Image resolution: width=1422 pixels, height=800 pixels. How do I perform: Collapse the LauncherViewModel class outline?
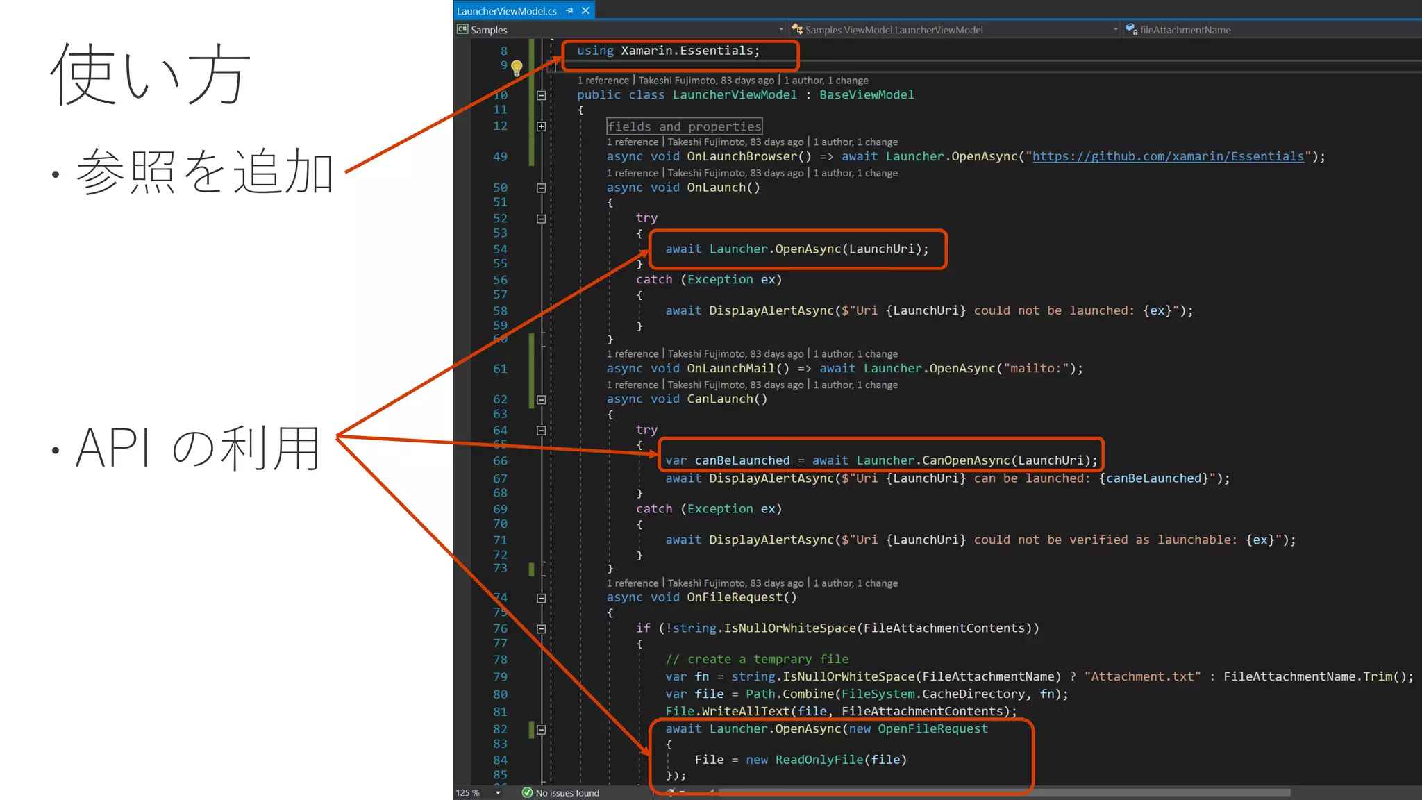tap(542, 95)
